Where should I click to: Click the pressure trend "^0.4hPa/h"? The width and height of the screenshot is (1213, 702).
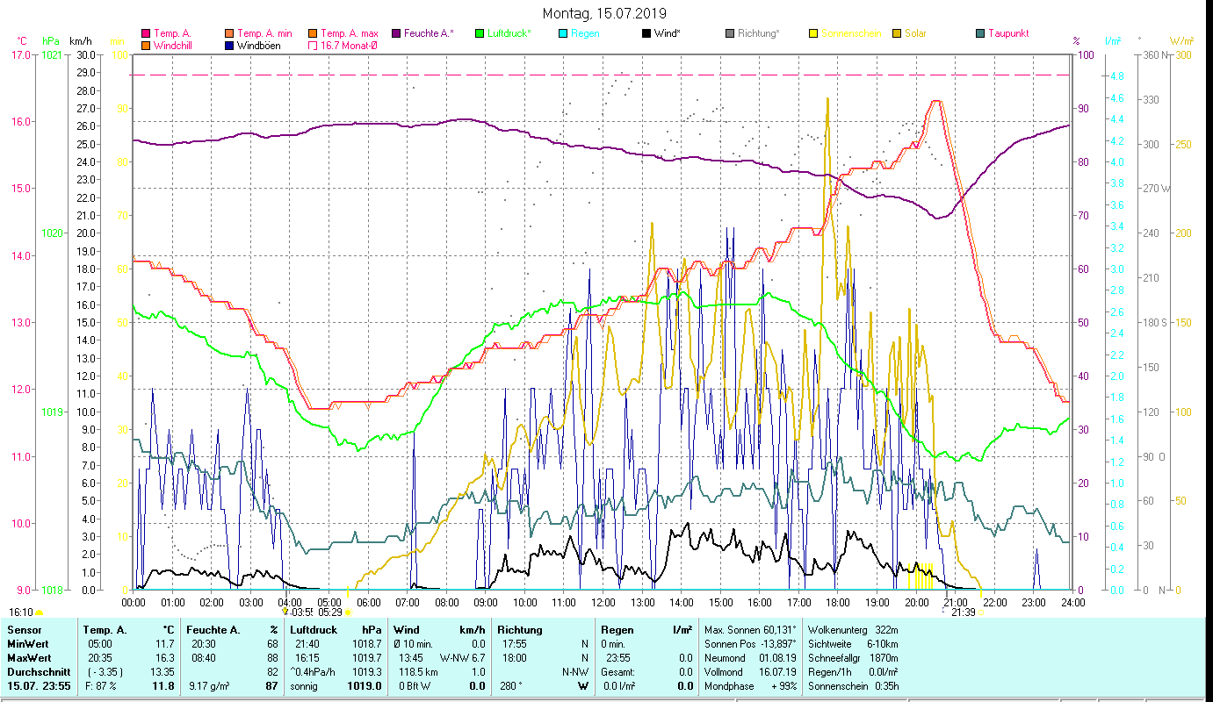(x=314, y=671)
